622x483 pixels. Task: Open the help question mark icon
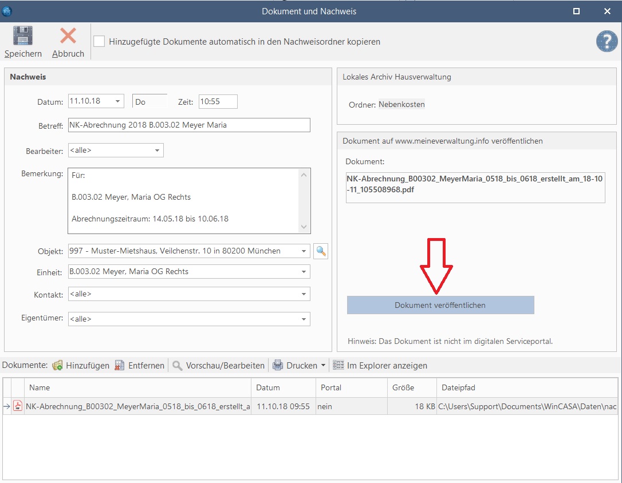(x=607, y=41)
